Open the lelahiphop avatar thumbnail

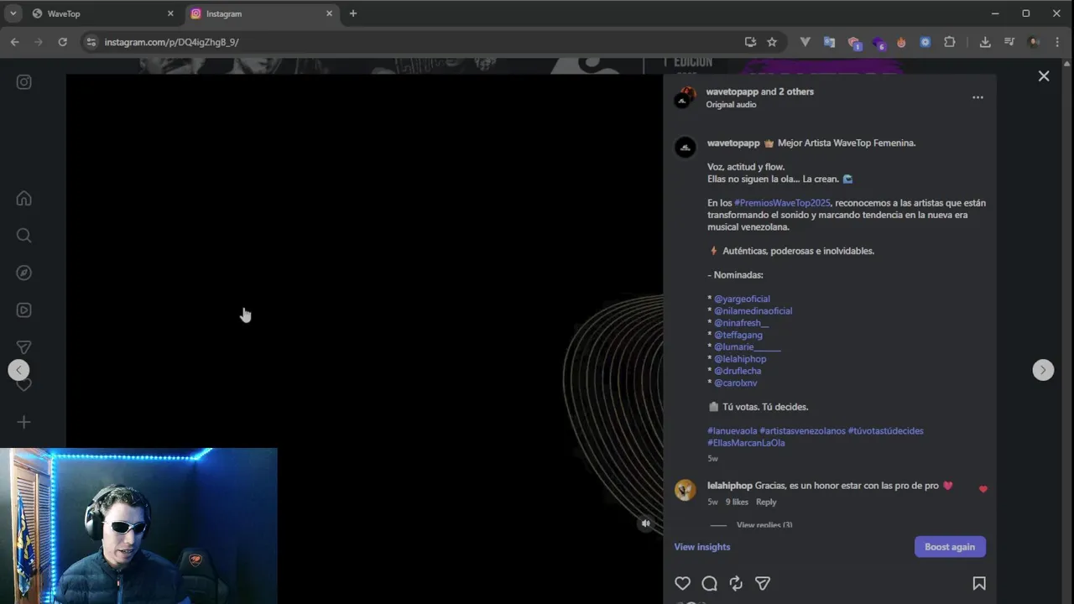[686, 490]
